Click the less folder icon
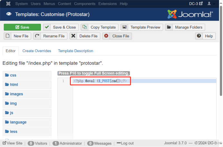 (x=7, y=131)
